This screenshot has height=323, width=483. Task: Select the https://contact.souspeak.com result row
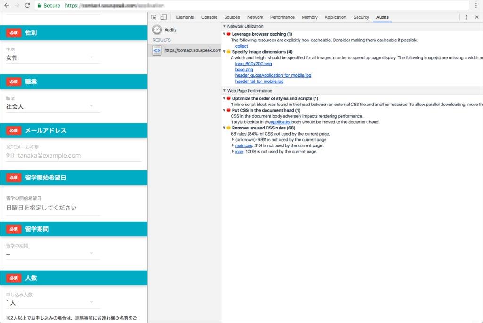[184, 50]
